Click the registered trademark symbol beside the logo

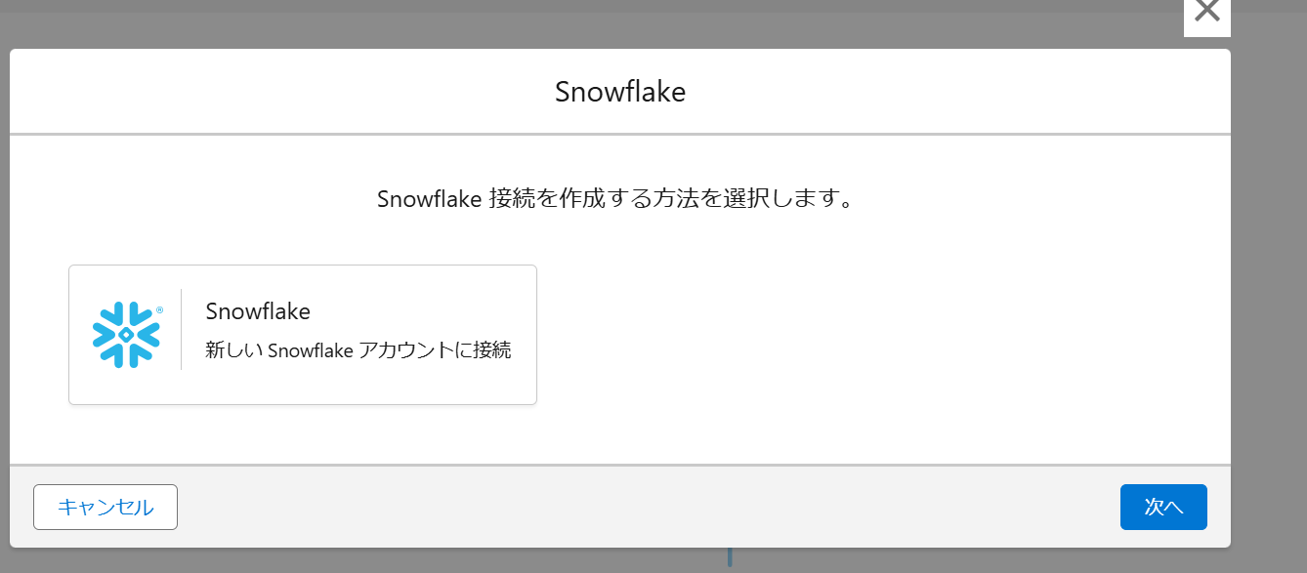click(x=159, y=310)
